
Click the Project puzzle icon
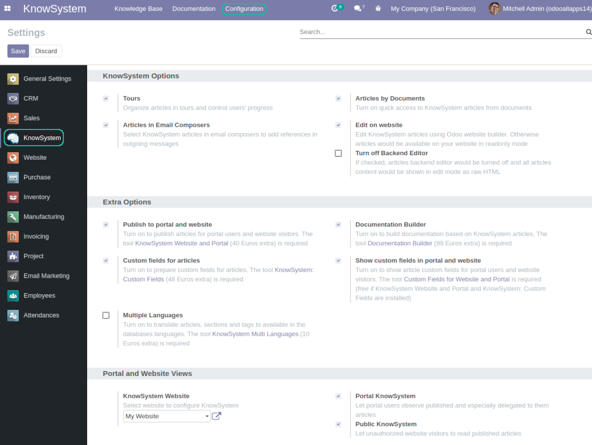[x=13, y=256]
